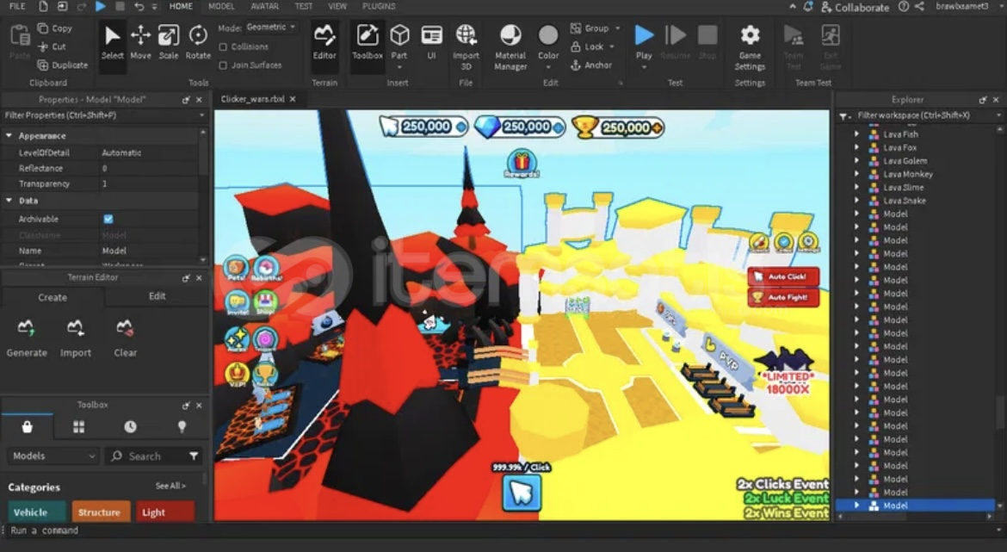Toggle the Archivable checkbox
Screen dimensions: 1007x552
point(108,219)
